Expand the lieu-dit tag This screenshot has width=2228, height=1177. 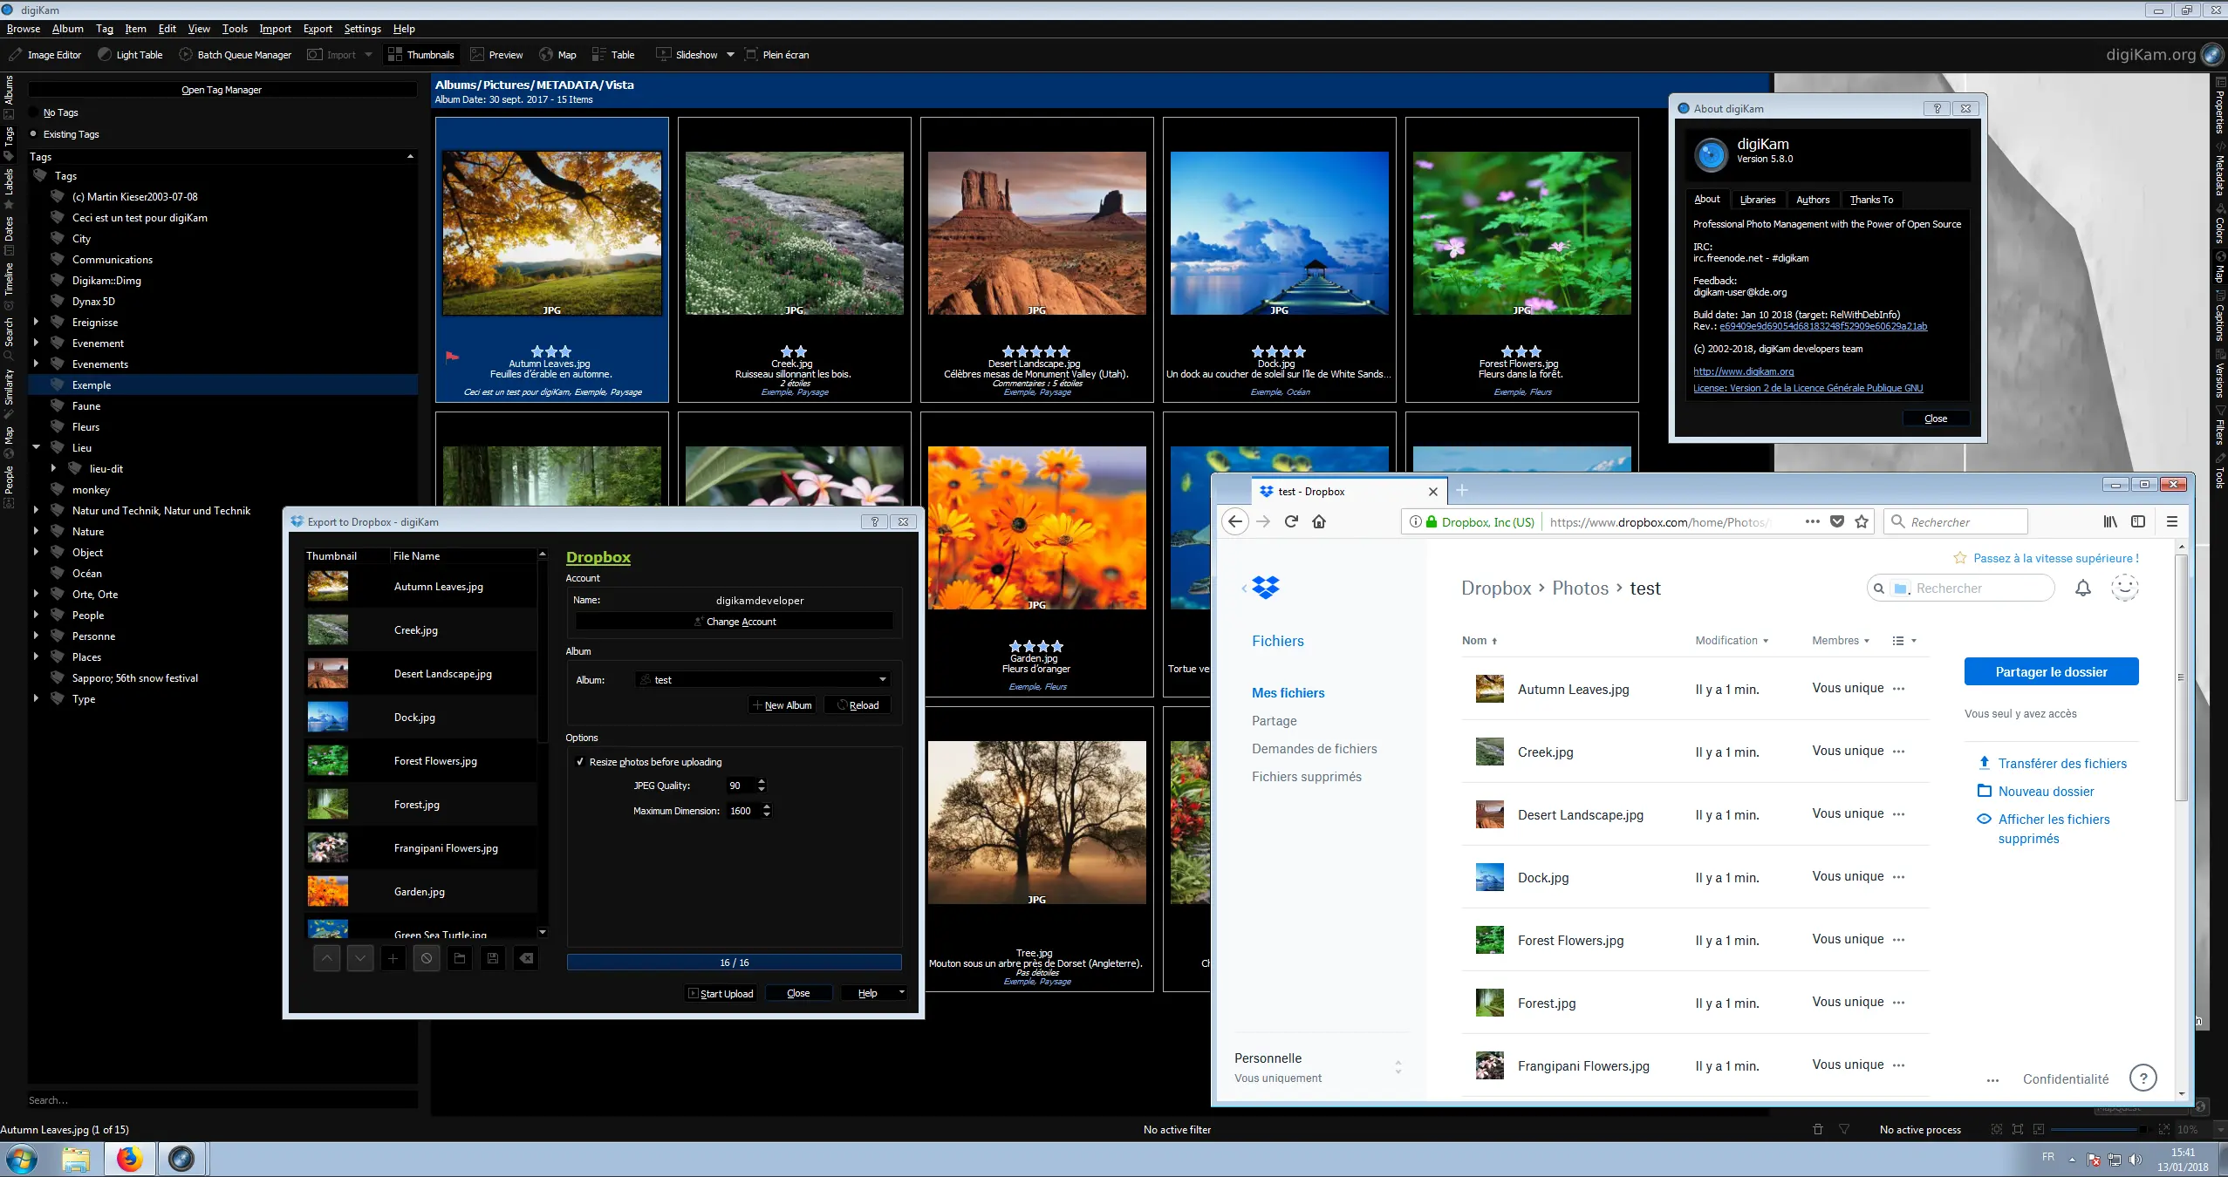(53, 468)
